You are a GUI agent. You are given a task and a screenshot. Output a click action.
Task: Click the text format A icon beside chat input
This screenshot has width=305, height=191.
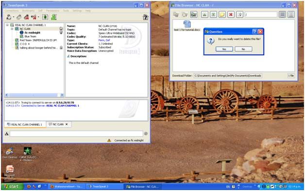7,133
